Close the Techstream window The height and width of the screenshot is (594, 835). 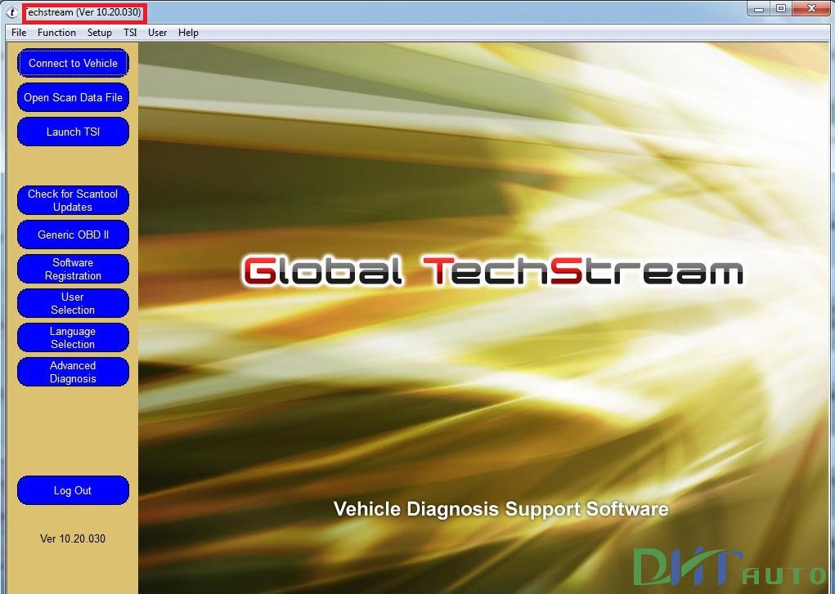click(811, 8)
